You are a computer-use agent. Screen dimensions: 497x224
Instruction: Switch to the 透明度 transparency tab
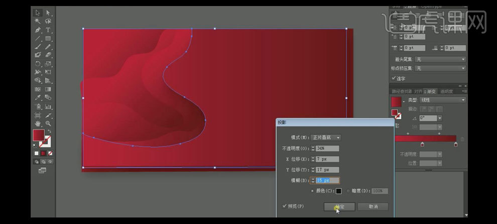446,92
